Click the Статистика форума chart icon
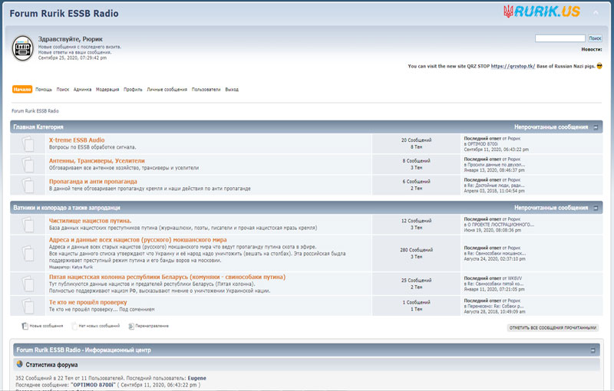Viewport: 614px width, 391px height. (20, 364)
